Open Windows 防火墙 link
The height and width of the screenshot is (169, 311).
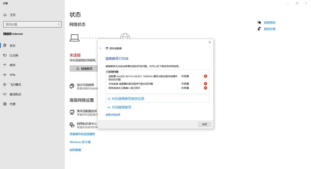tap(80, 142)
